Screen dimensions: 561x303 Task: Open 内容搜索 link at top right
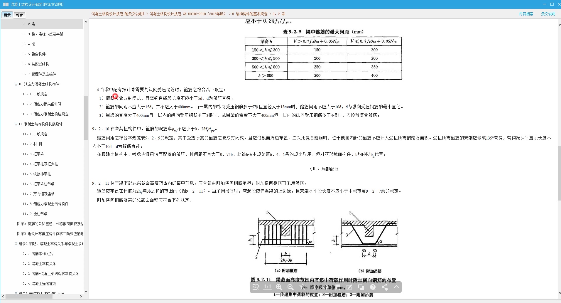point(526,14)
